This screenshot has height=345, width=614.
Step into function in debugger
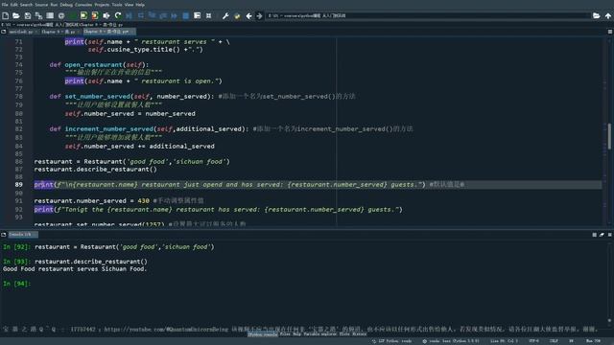[x=152, y=15]
